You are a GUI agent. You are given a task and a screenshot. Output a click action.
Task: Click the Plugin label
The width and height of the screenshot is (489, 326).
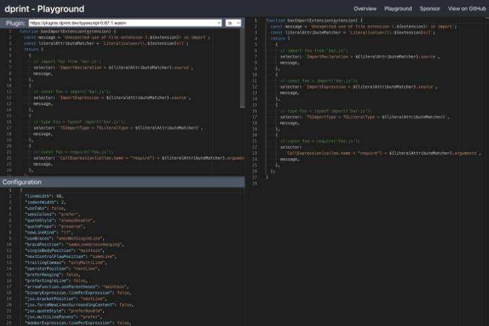pos(15,22)
